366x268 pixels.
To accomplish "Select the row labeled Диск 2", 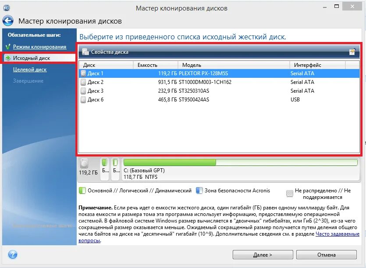I will 219,82.
